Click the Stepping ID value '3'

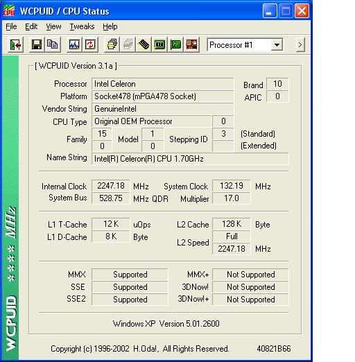[223, 134]
